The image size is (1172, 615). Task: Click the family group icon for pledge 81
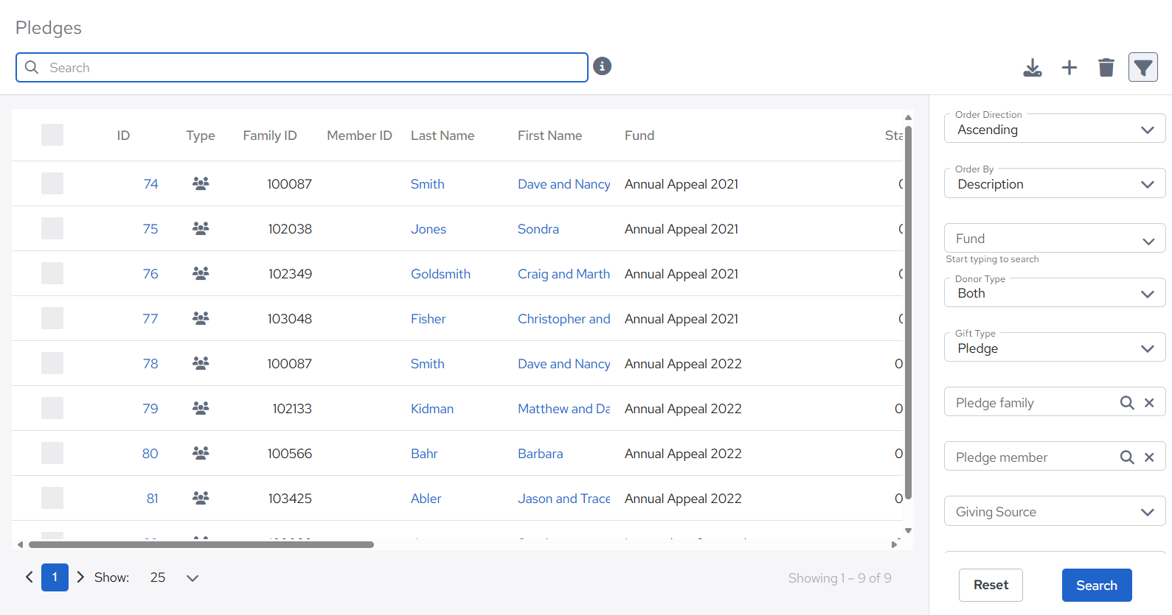click(x=201, y=498)
